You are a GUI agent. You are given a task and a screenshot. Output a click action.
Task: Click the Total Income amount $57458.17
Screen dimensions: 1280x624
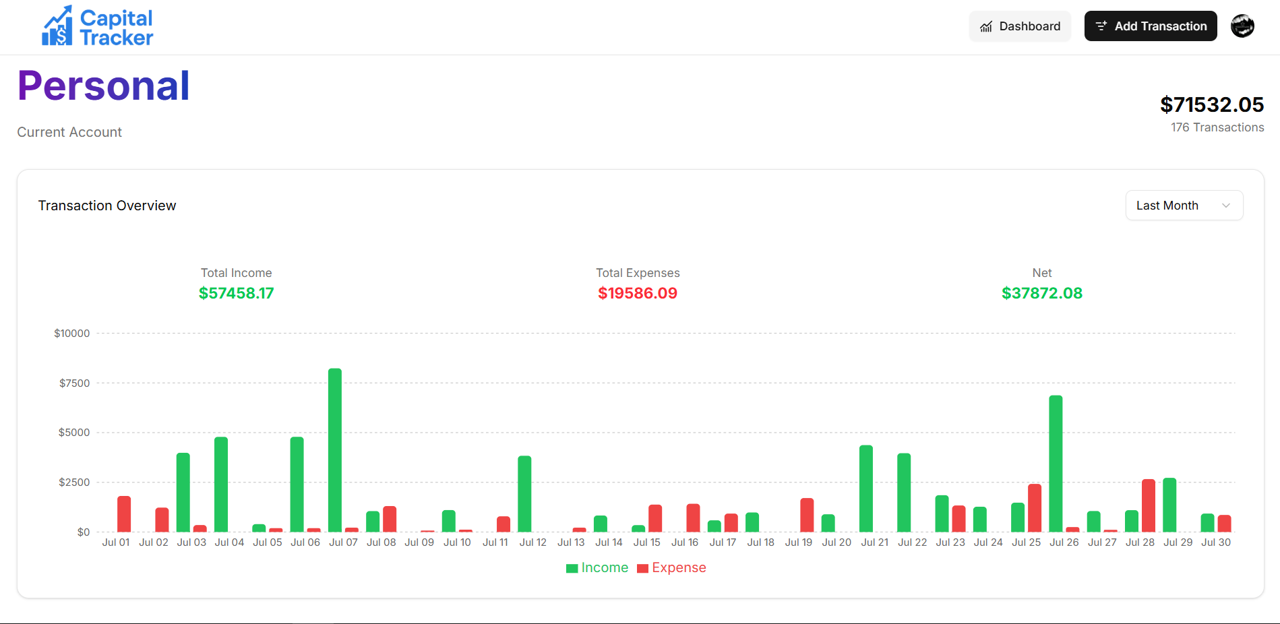click(236, 293)
